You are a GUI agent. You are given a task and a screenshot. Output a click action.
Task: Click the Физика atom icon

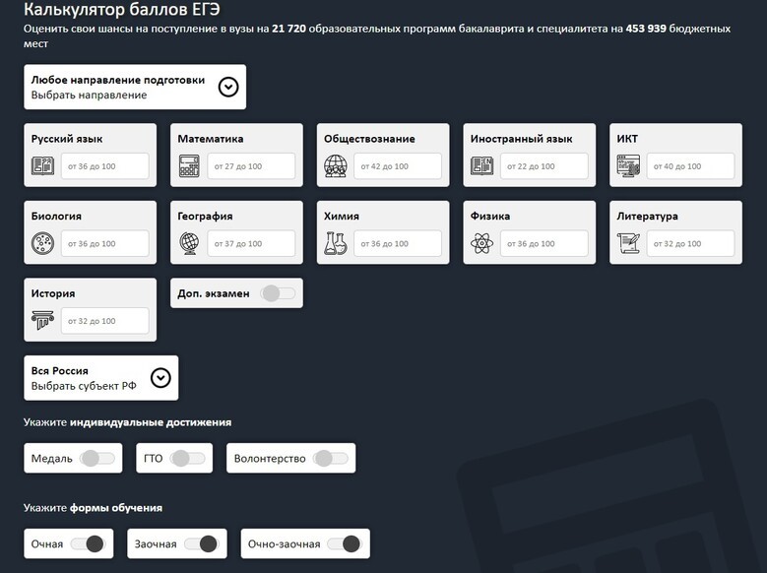click(481, 243)
